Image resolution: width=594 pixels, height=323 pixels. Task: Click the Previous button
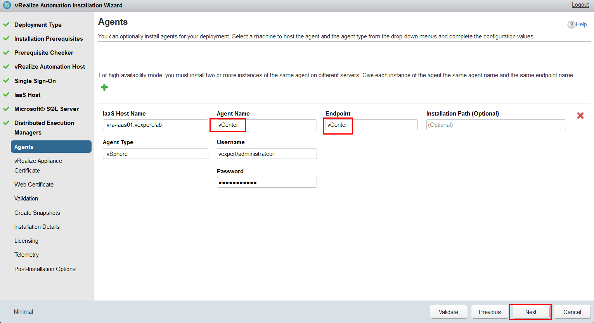(x=490, y=312)
